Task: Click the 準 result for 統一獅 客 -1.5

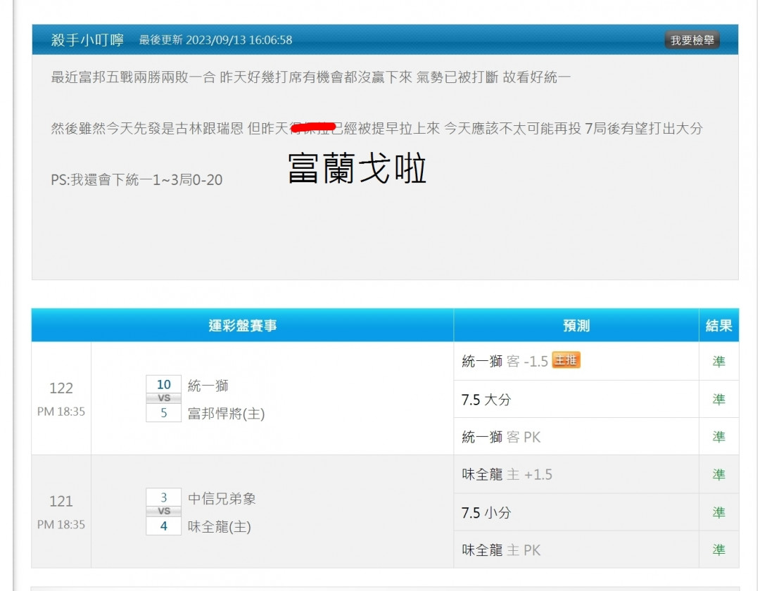Action: tap(718, 362)
